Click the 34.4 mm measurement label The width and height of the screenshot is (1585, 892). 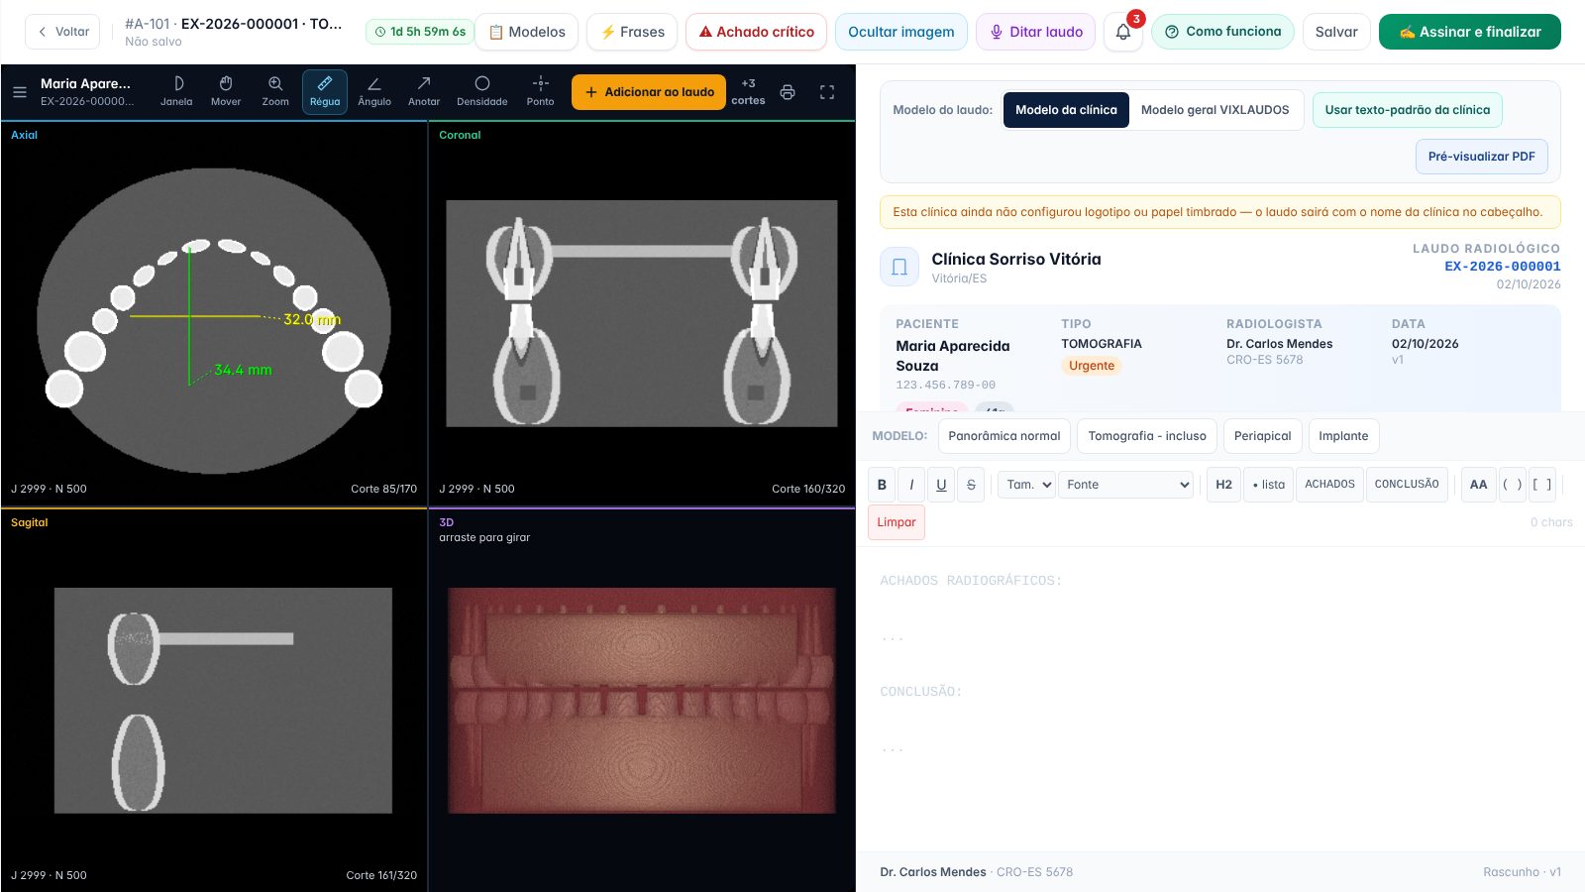click(243, 370)
